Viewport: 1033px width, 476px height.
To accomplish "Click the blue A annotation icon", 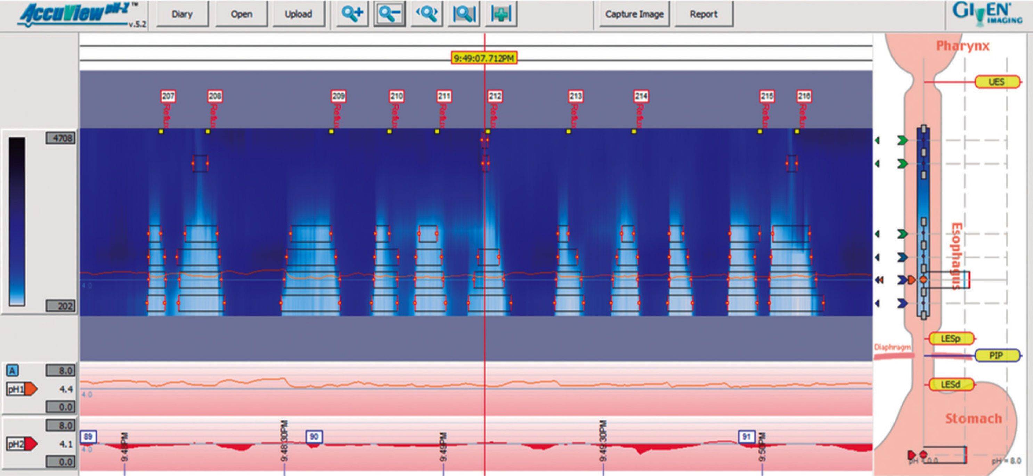I will [x=13, y=370].
